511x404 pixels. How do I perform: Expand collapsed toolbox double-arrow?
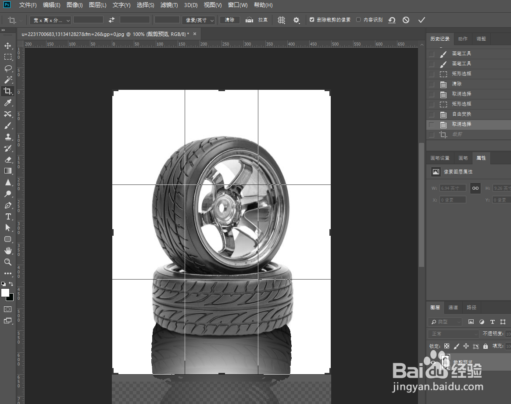3,30
